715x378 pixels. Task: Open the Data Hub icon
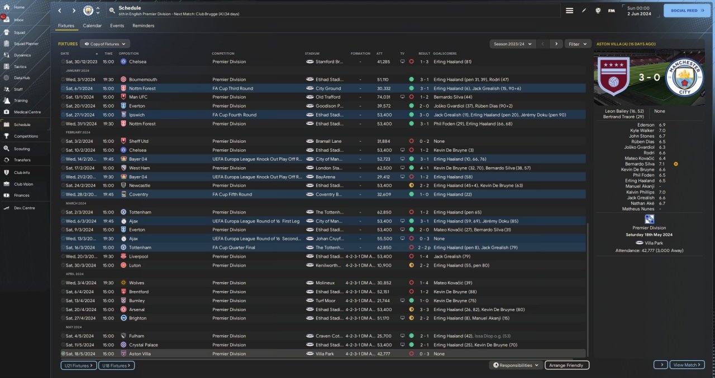pos(6,77)
